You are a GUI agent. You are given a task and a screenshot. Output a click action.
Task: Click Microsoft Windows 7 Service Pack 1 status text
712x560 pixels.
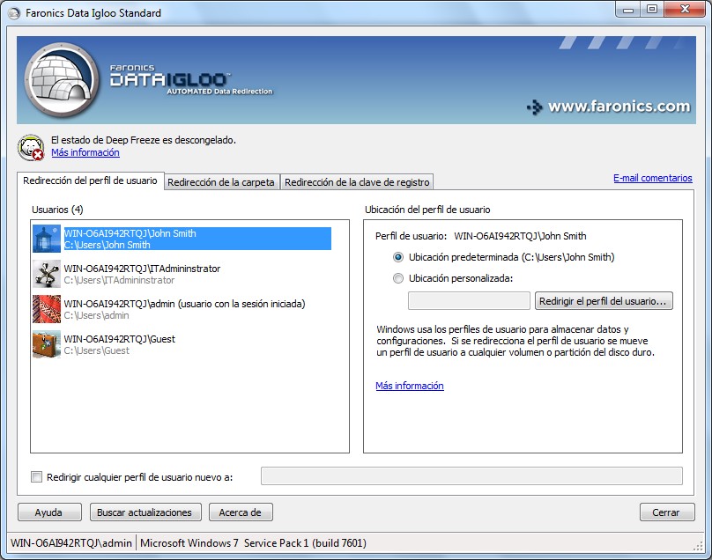(254, 542)
